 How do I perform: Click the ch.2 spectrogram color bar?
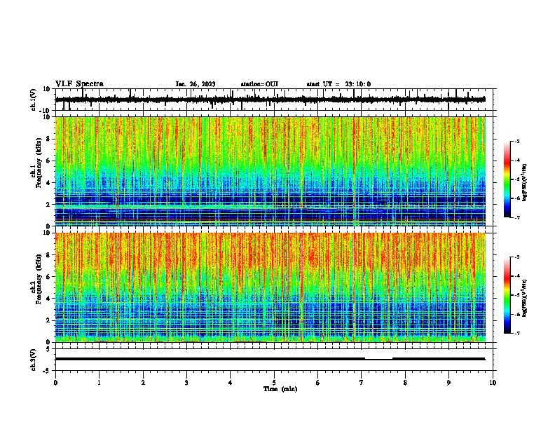pyautogui.click(x=507, y=295)
